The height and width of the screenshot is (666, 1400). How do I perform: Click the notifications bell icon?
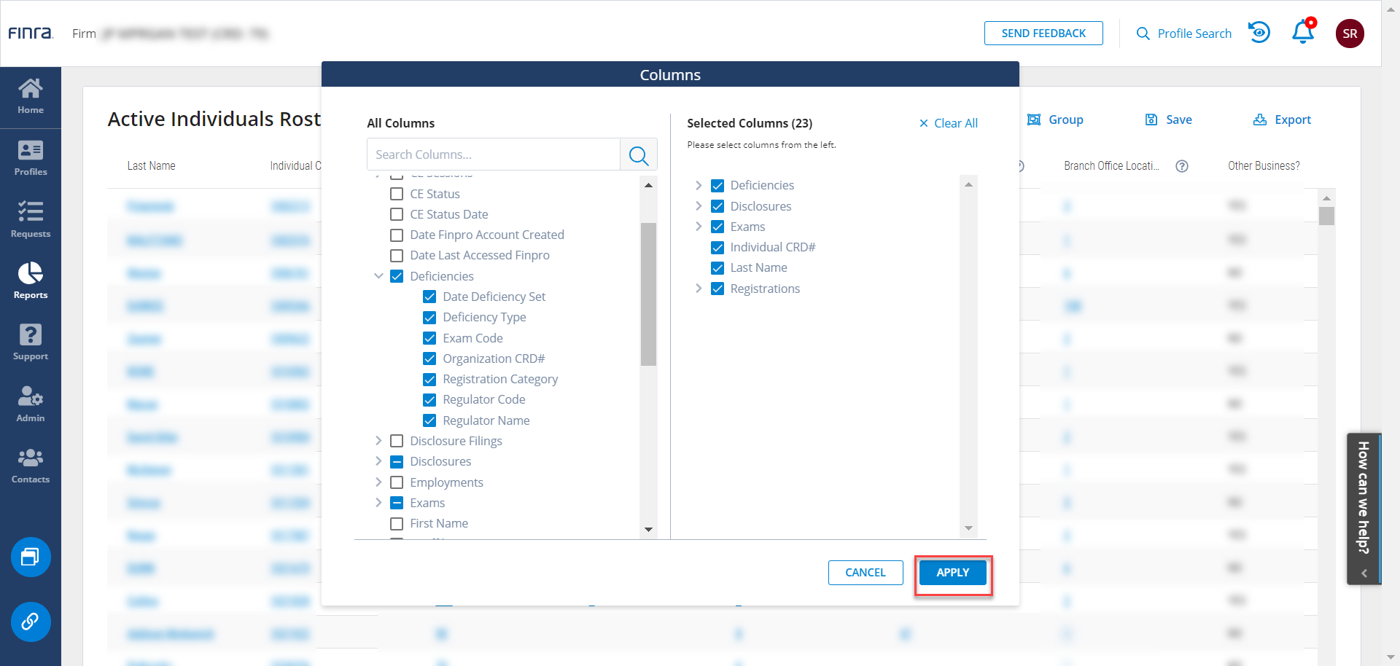[x=1303, y=33]
